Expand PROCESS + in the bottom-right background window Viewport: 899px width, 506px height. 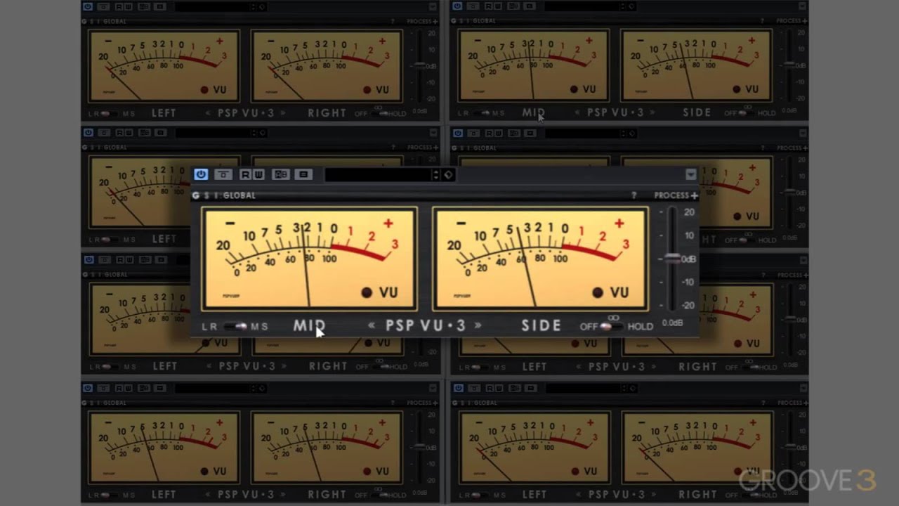point(792,403)
